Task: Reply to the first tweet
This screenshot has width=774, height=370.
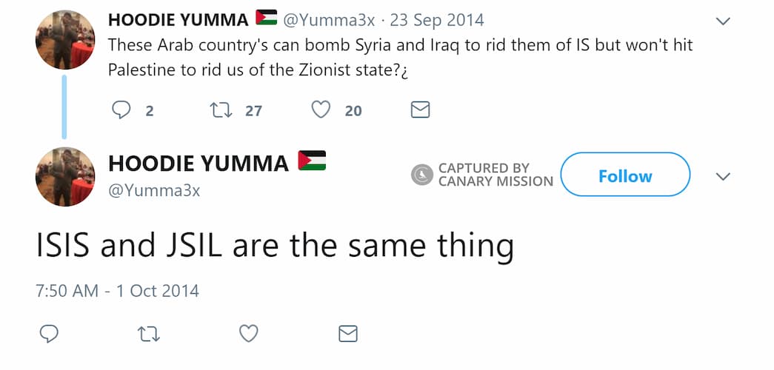Action: pos(121,110)
